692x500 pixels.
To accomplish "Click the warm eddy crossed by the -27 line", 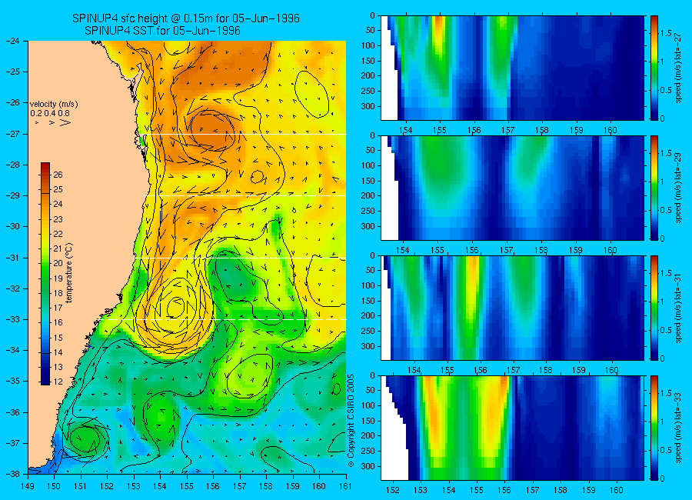I will [211, 132].
